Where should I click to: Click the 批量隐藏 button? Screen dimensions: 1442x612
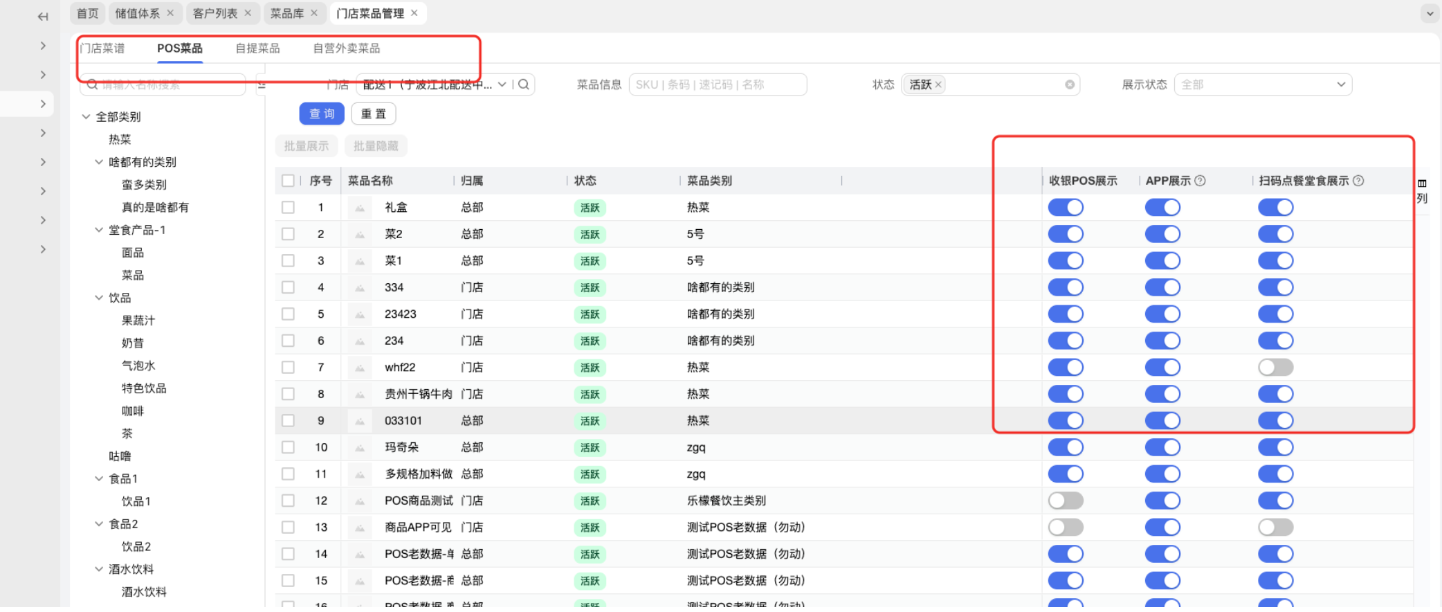376,146
